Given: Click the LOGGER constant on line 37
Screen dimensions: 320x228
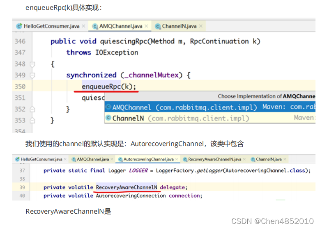Looking at the screenshot, I should [x=138, y=171].
